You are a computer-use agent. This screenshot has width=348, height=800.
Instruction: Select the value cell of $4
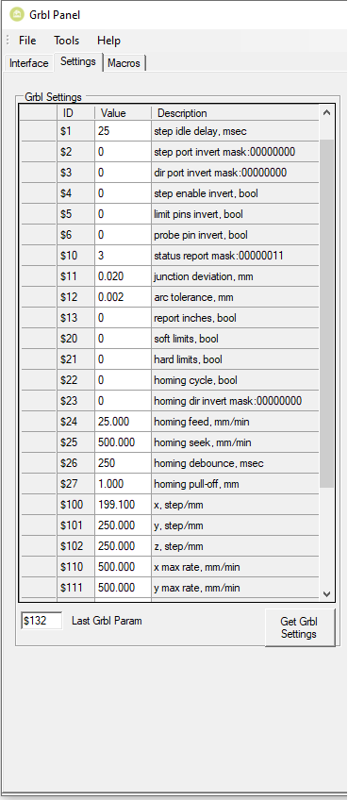pos(123,193)
